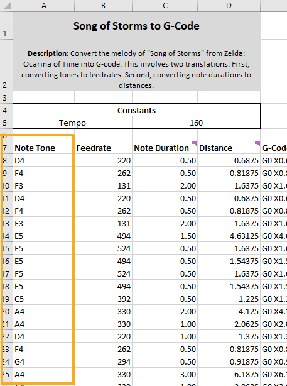This screenshot has width=287, height=386.
Task: Select distance 1.225 cell
Action: tap(229, 299)
